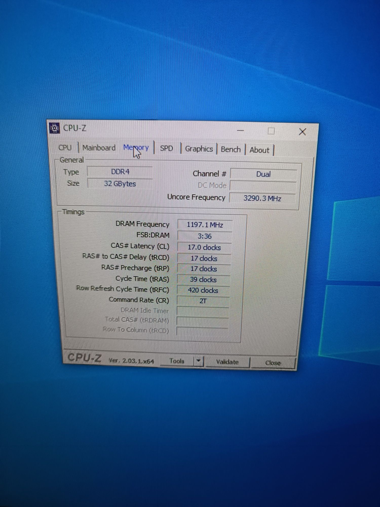Screen dimensions: 380x507
Task: Click the CPU-Z app icon in the title bar
Action: pyautogui.click(x=54, y=128)
